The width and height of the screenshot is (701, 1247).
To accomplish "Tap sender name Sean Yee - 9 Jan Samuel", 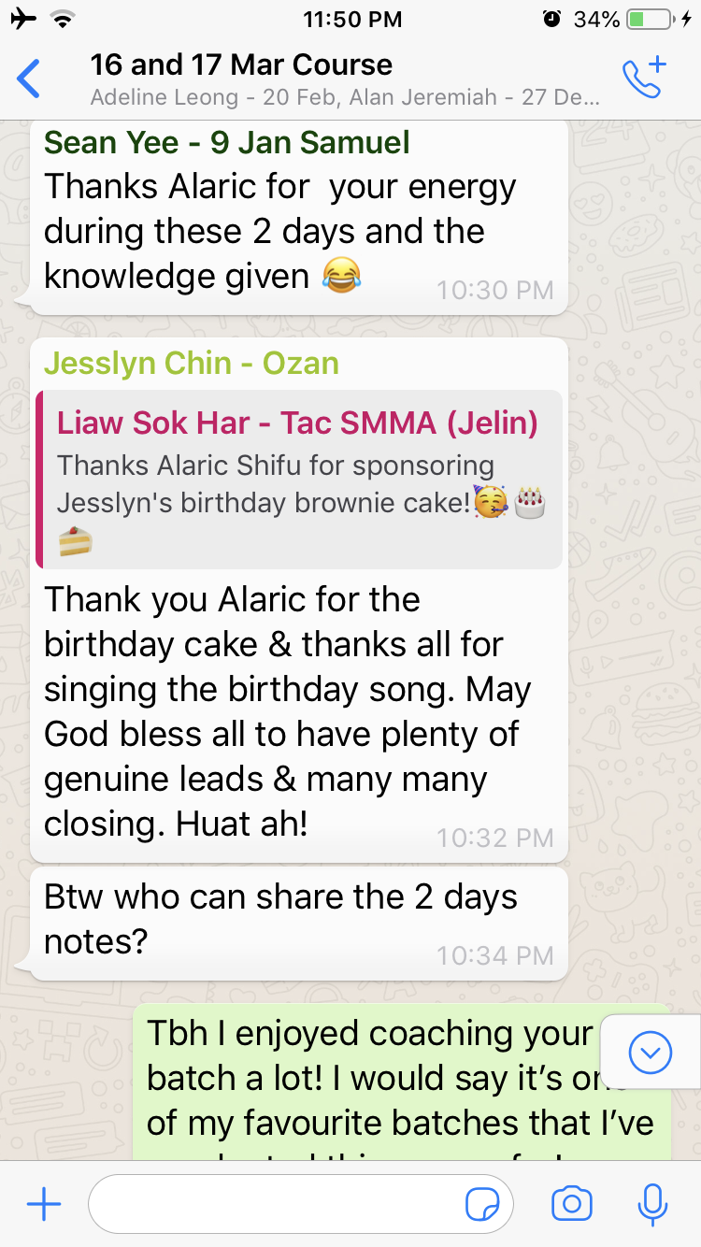I will pyautogui.click(x=227, y=142).
